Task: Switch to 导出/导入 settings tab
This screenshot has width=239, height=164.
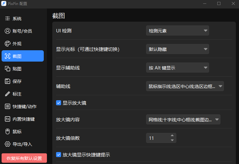Action: click(x=23, y=144)
